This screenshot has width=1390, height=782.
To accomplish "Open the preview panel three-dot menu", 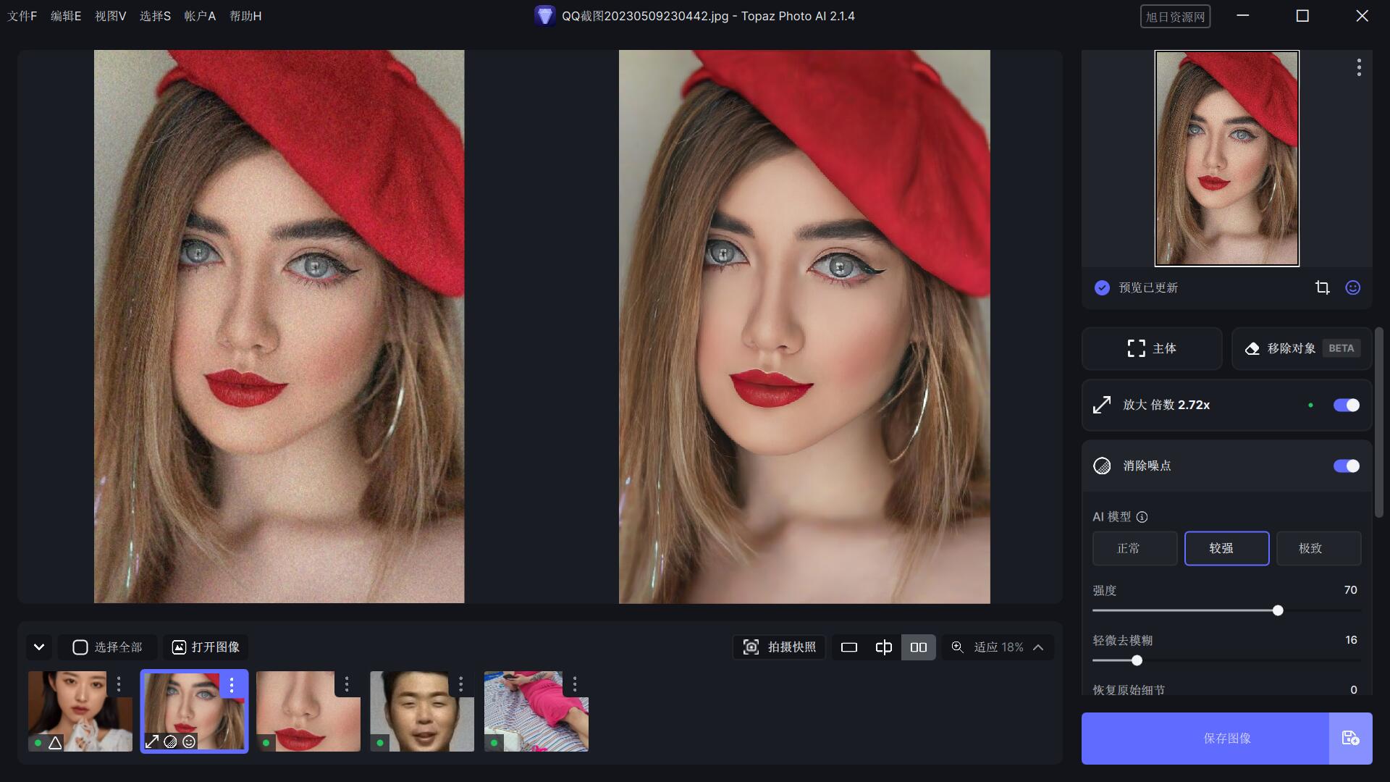I will [1359, 67].
